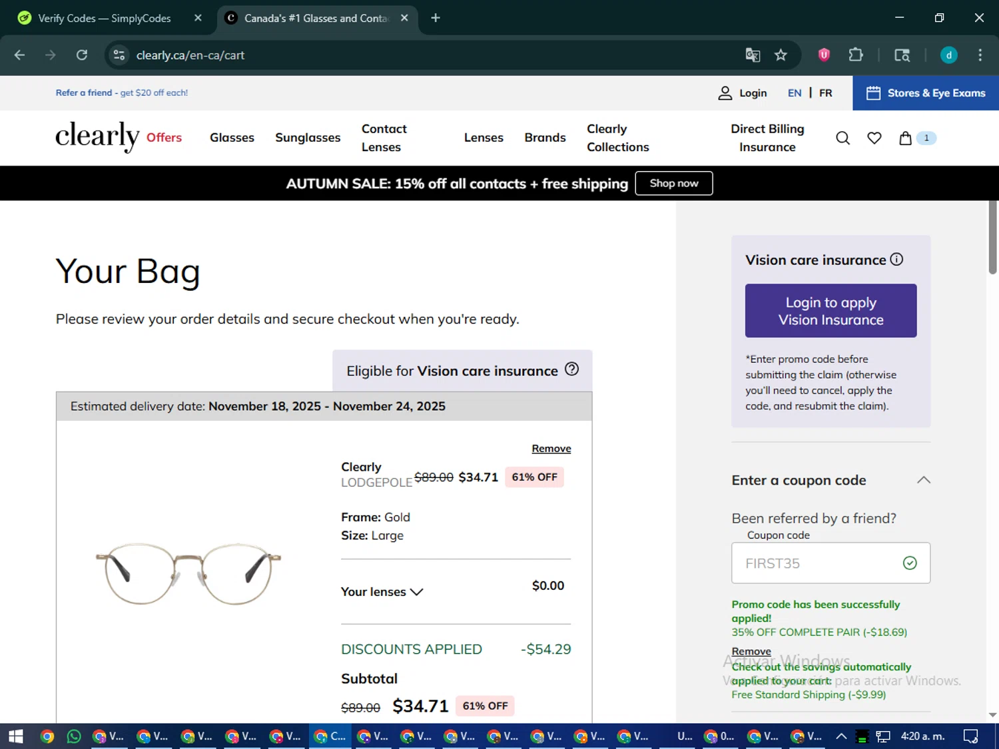Open the shopping bag icon

pyautogui.click(x=905, y=138)
